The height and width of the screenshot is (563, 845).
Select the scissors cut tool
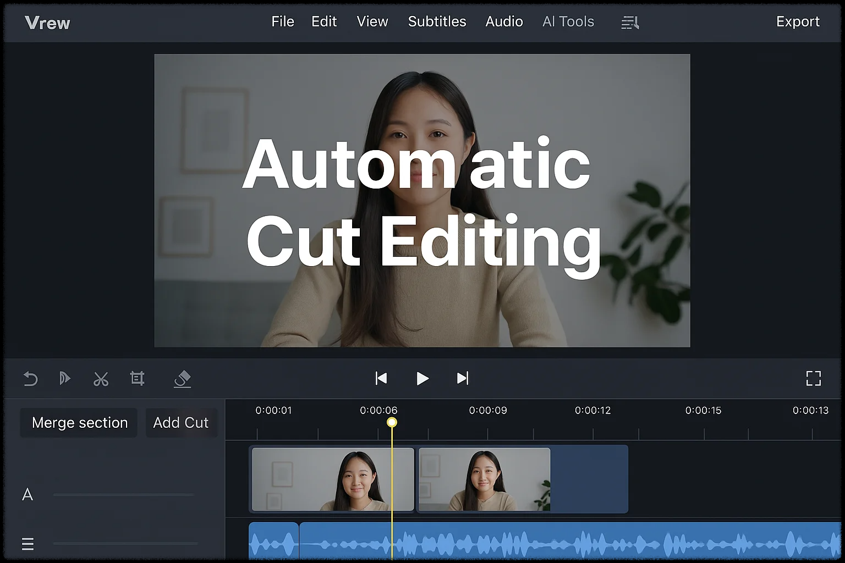pyautogui.click(x=101, y=379)
